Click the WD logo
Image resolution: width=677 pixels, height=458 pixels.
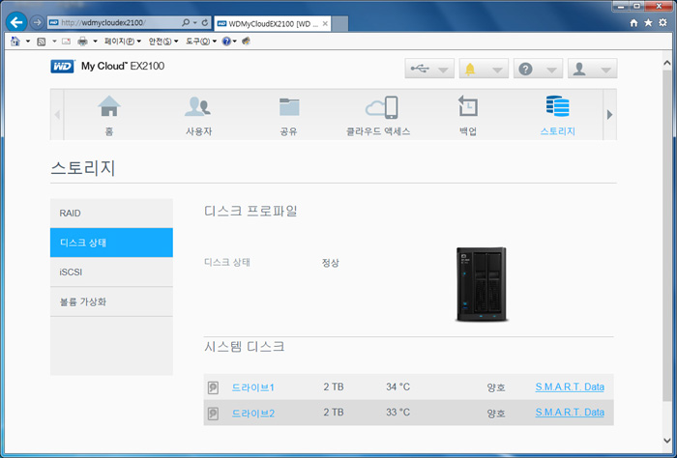[63, 67]
